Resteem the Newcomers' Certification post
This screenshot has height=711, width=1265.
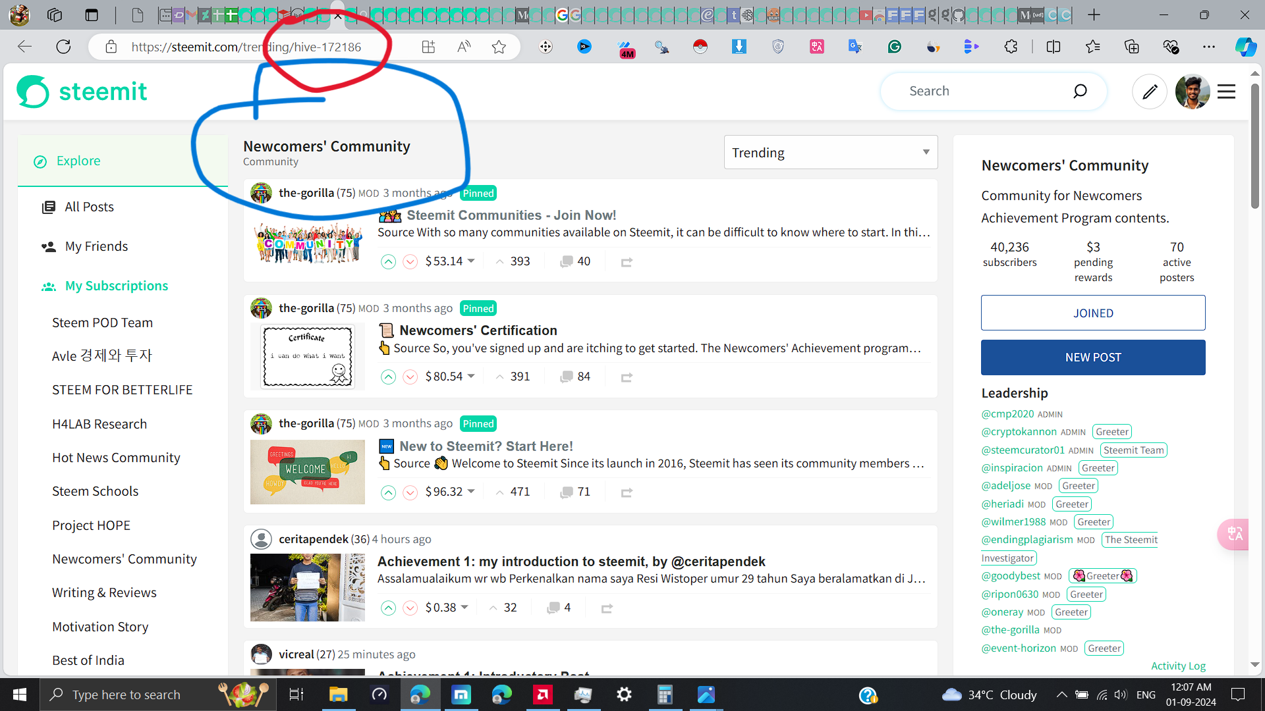click(627, 377)
